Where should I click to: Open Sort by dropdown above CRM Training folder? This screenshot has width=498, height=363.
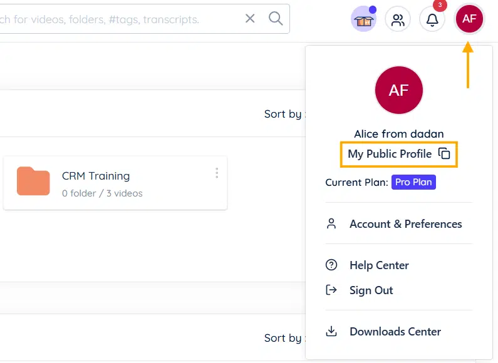(x=285, y=114)
